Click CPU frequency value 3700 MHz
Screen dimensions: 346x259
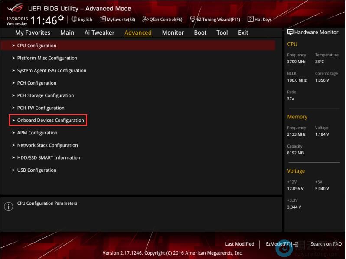pyautogui.click(x=296, y=62)
